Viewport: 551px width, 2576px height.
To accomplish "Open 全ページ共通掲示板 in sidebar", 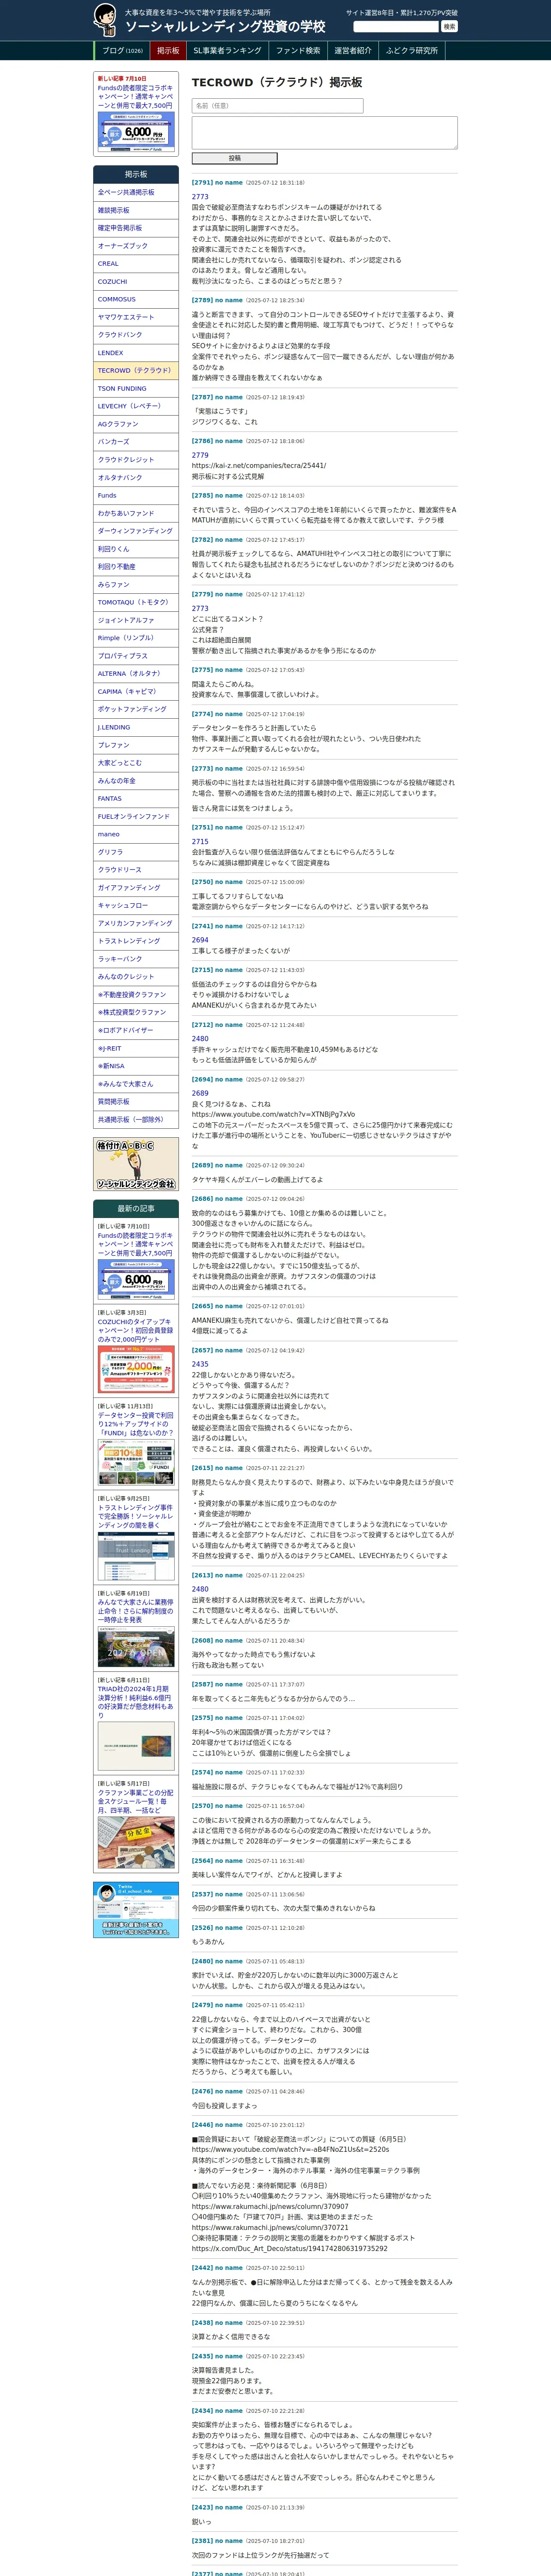I will (x=136, y=192).
